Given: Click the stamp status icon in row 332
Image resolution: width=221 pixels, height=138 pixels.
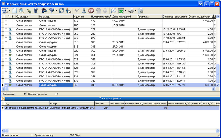Looking at the screenshot, I should (10, 80).
